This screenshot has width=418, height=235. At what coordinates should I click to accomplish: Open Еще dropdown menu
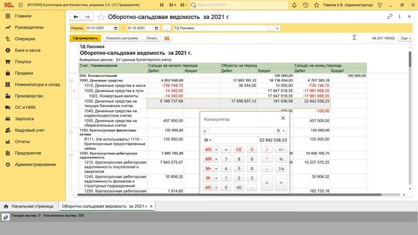point(405,38)
